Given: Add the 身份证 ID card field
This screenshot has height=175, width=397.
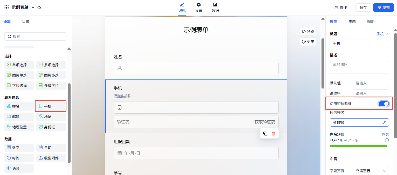Looking at the screenshot, I should pyautogui.click(x=51, y=127).
